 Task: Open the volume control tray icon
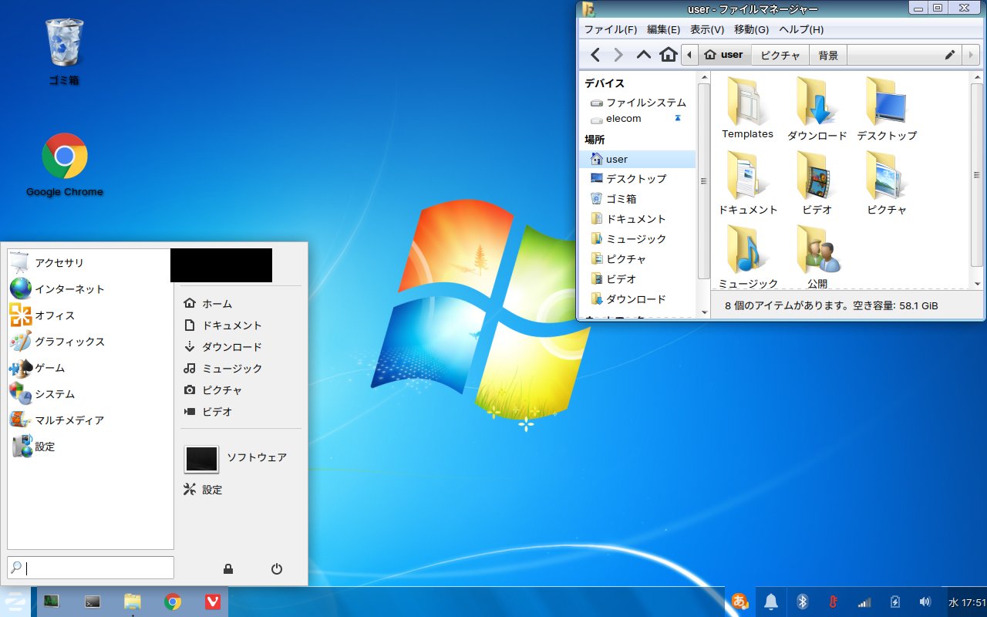pos(925,602)
